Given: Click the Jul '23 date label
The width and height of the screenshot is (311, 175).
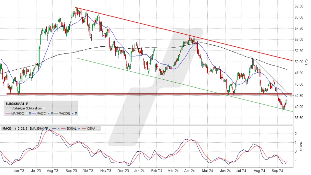Looking at the screenshot, I should (x=36, y=171).
